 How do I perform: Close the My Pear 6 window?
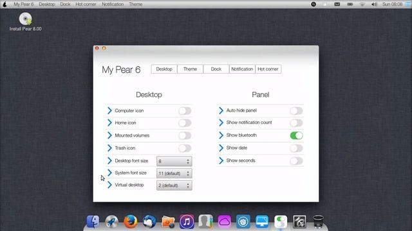tap(97, 49)
